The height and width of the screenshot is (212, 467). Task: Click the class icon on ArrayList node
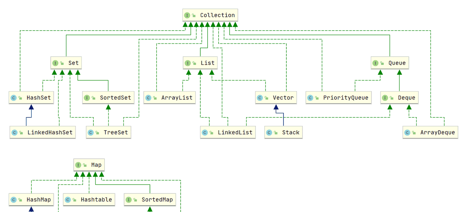(148, 98)
